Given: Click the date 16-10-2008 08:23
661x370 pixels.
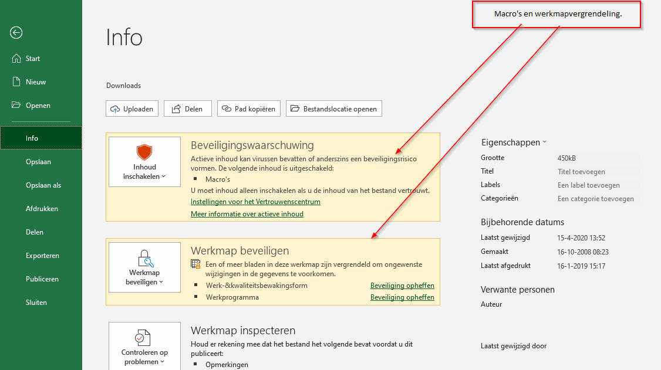Looking at the screenshot, I should 582,252.
